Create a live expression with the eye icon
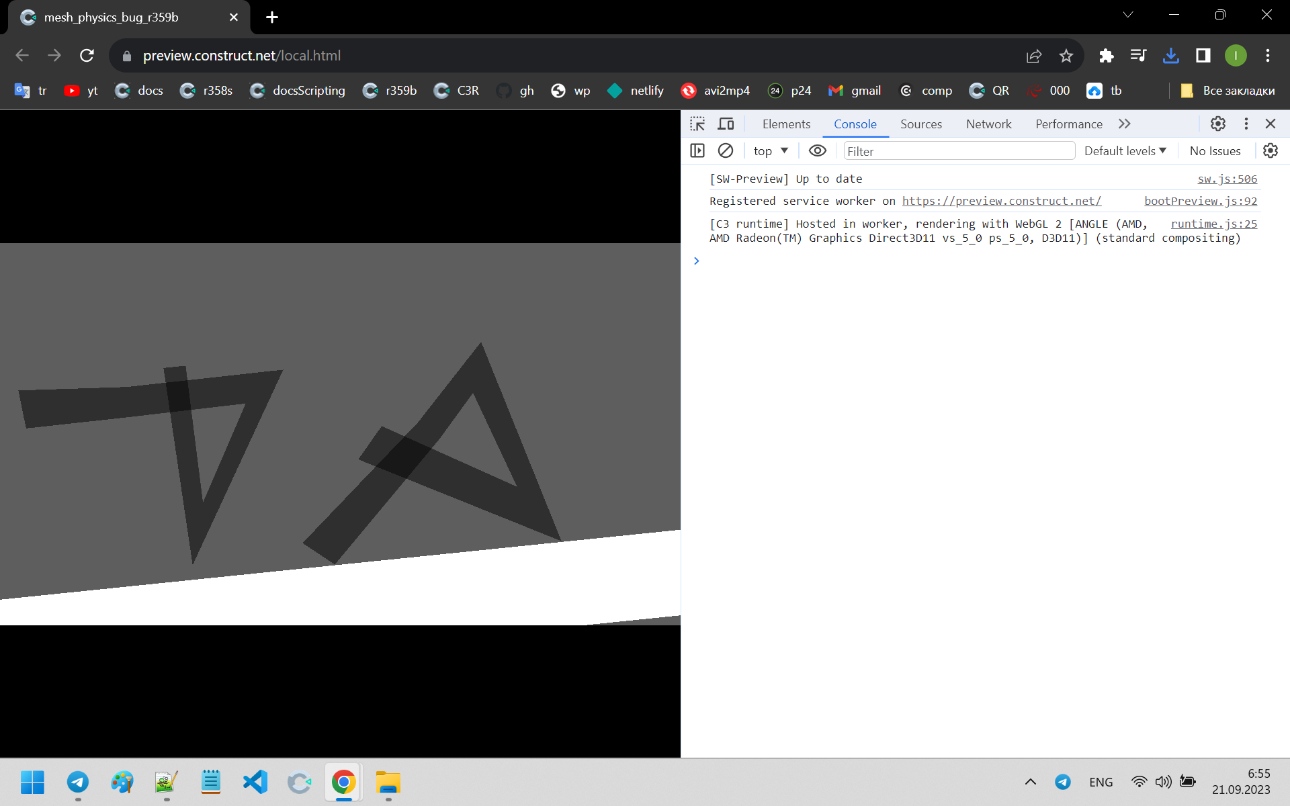This screenshot has height=806, width=1290. [817, 150]
